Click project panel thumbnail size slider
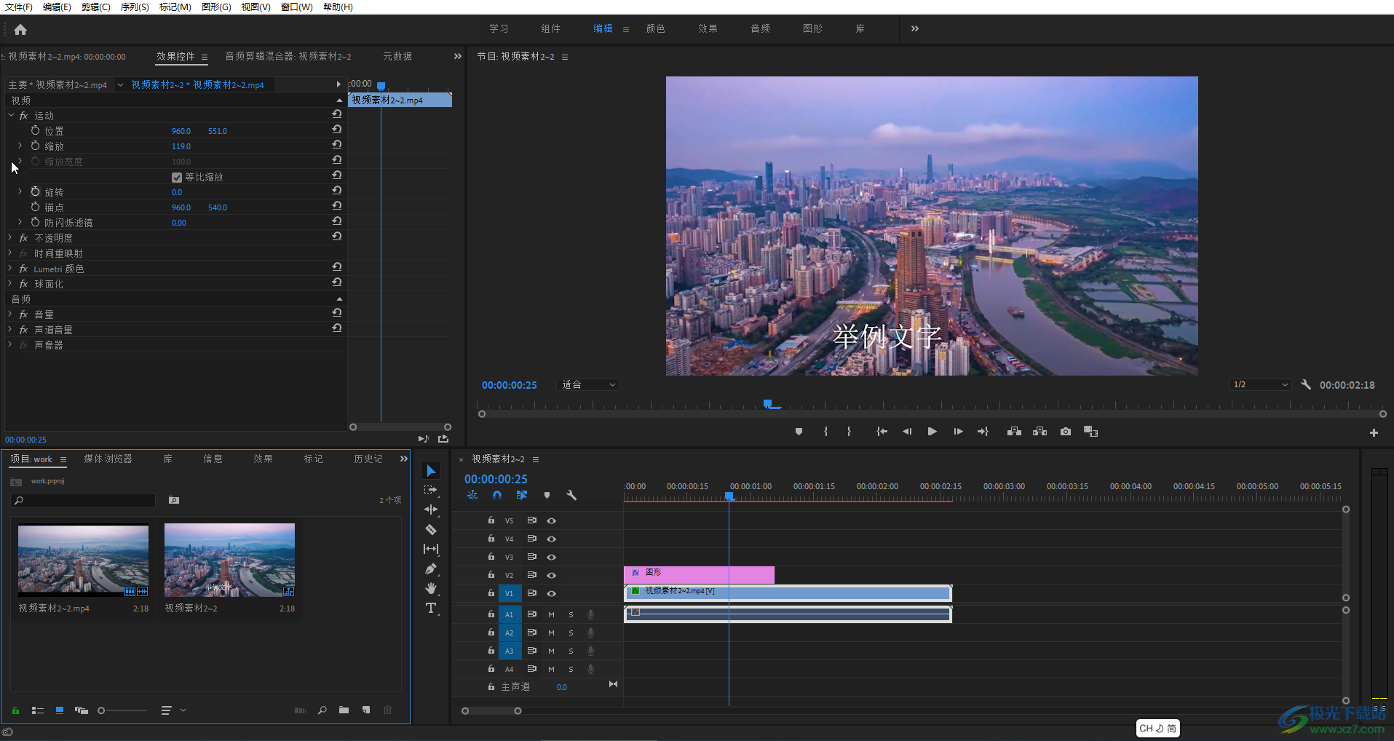This screenshot has width=1394, height=741. (122, 710)
